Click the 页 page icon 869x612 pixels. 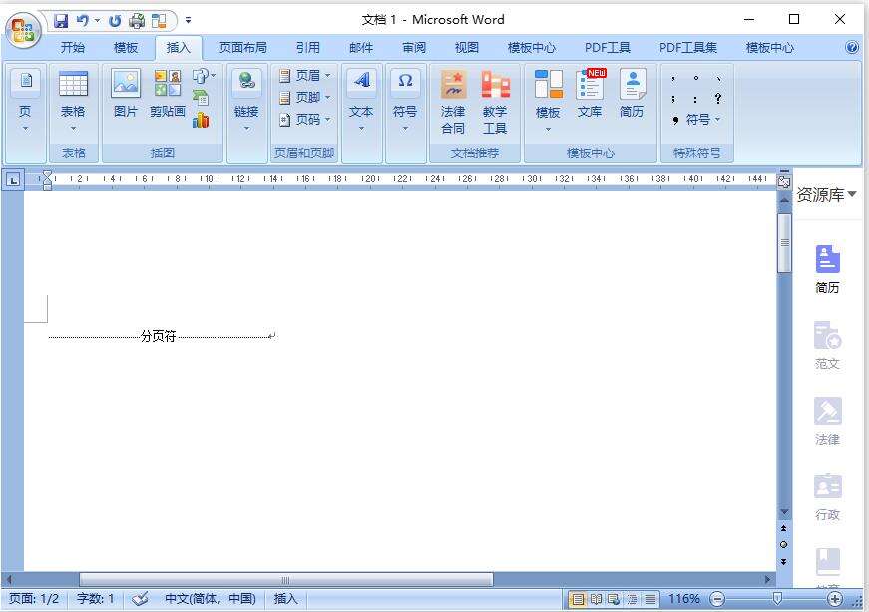click(x=26, y=81)
